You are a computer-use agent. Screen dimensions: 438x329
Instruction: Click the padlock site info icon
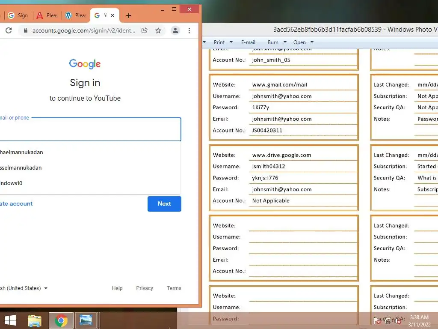[25, 30]
